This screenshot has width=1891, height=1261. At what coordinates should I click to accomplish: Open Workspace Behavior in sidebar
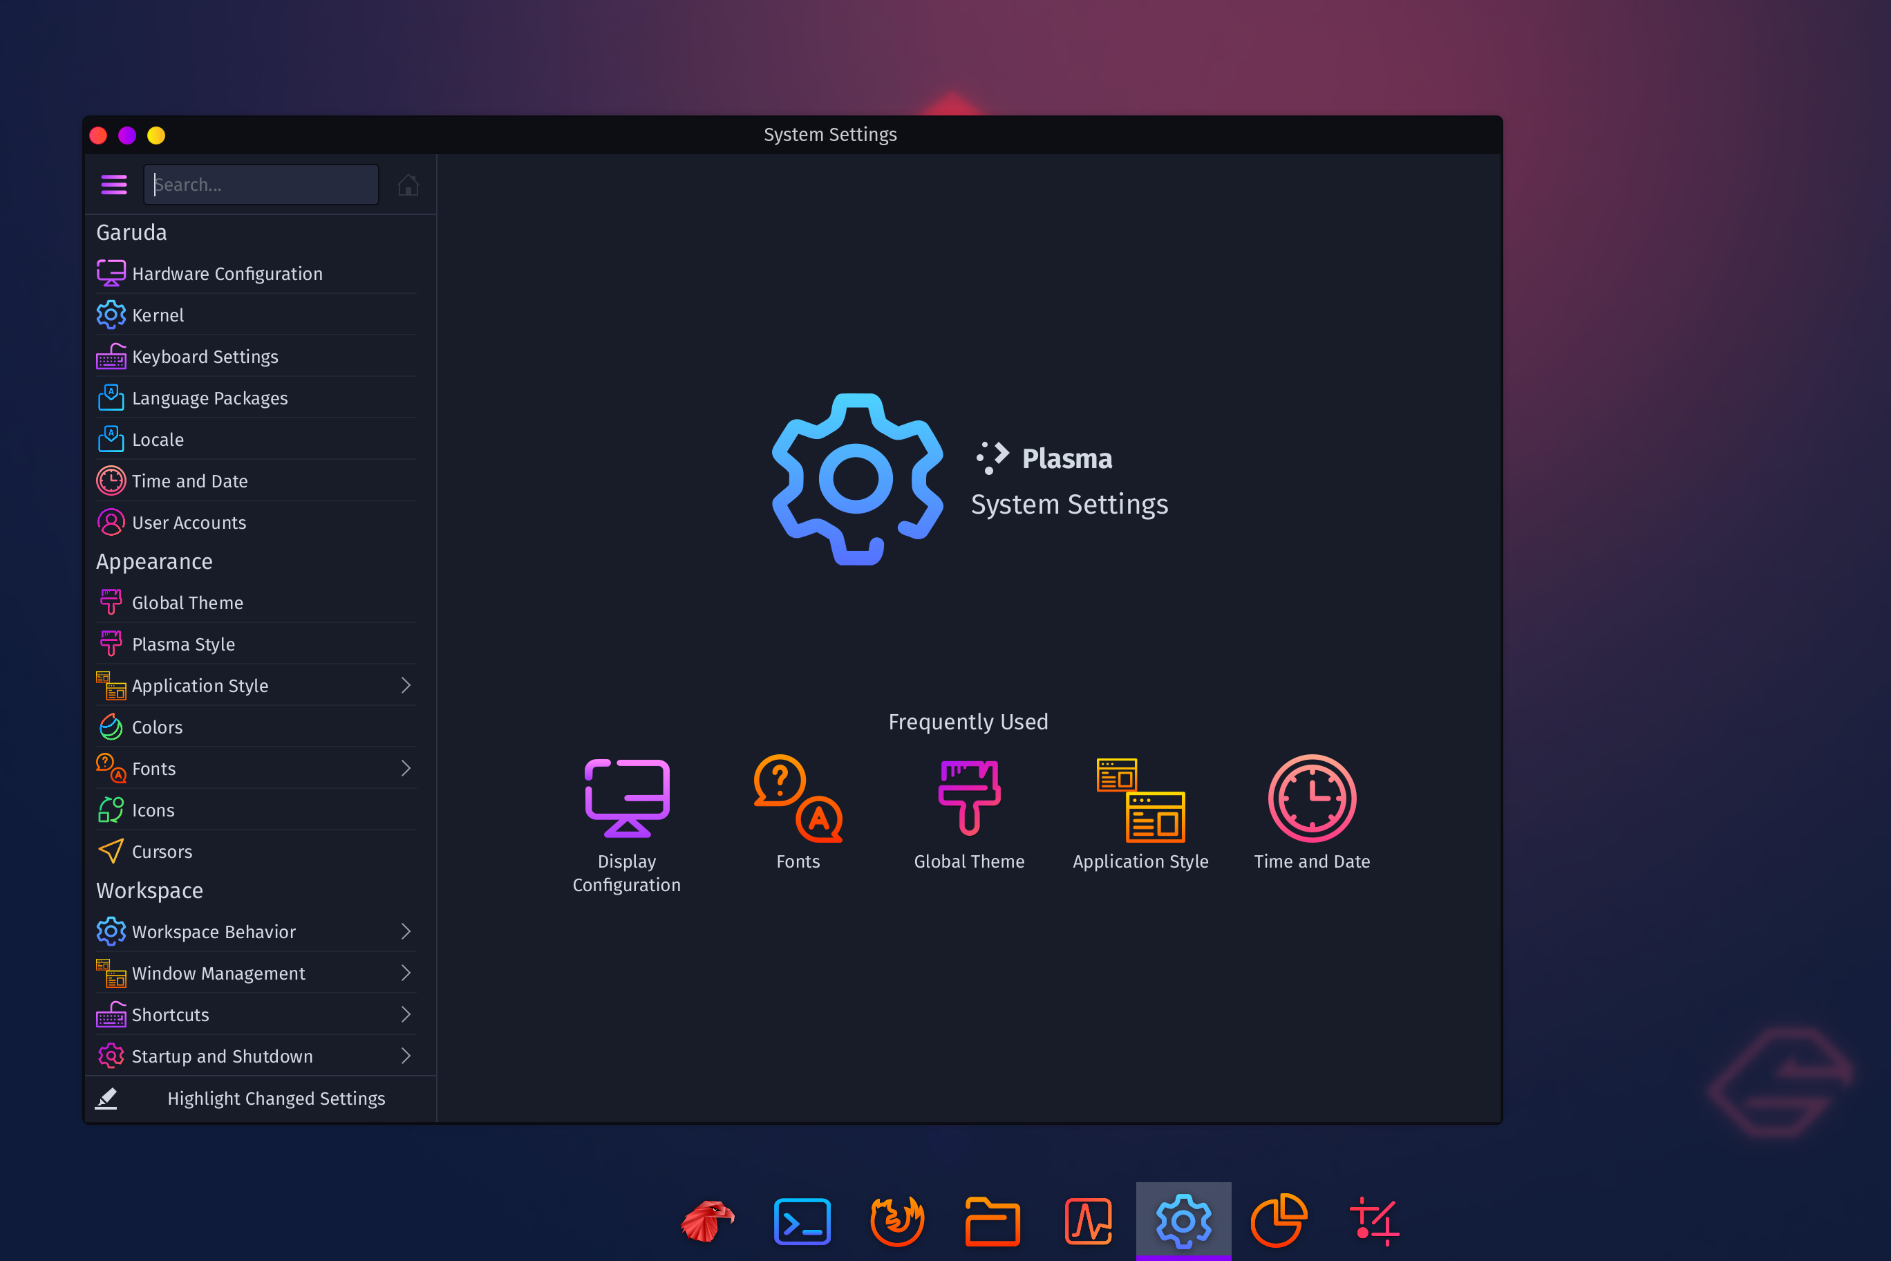click(x=256, y=931)
